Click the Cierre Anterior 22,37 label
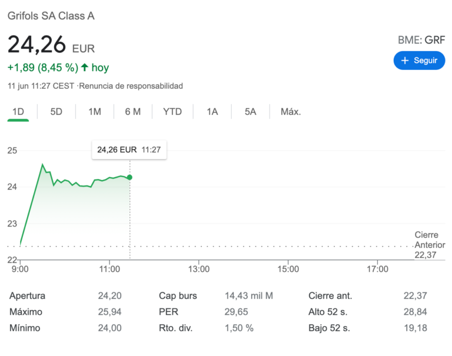This screenshot has width=452, height=356. pyautogui.click(x=430, y=245)
